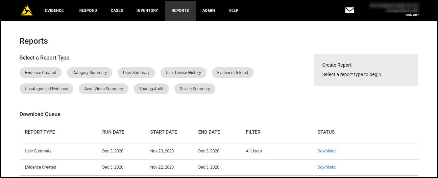This screenshot has height=178, width=438.
Task: Select User Device History report type
Action: pos(183,73)
